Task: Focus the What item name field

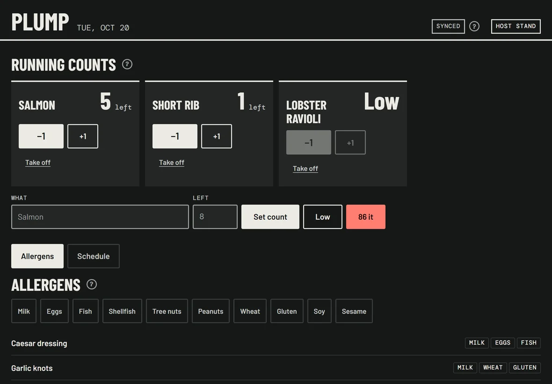Action: (x=100, y=217)
